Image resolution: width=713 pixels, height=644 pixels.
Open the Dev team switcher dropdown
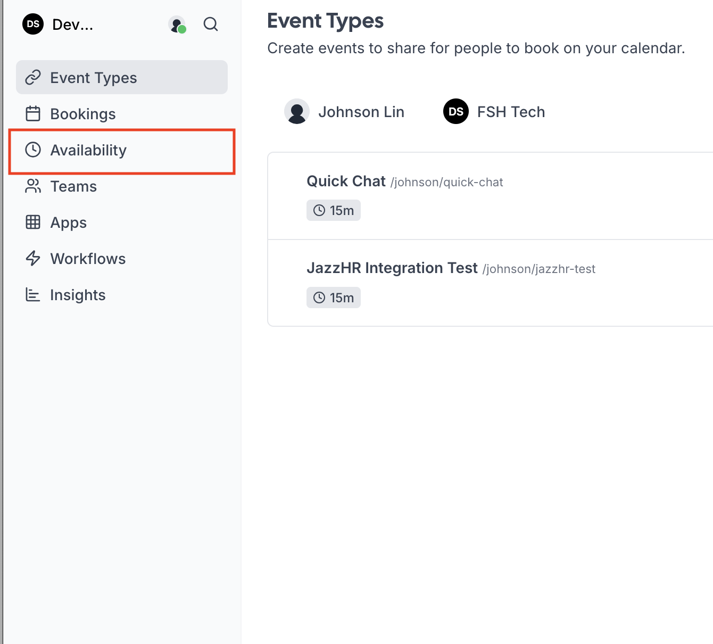point(59,24)
